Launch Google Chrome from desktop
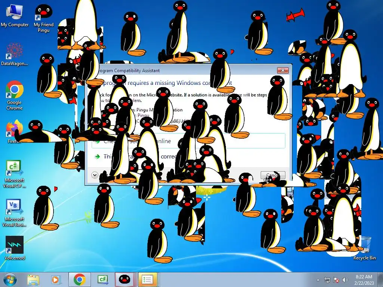Image resolution: width=383 pixels, height=287 pixels. click(15, 95)
